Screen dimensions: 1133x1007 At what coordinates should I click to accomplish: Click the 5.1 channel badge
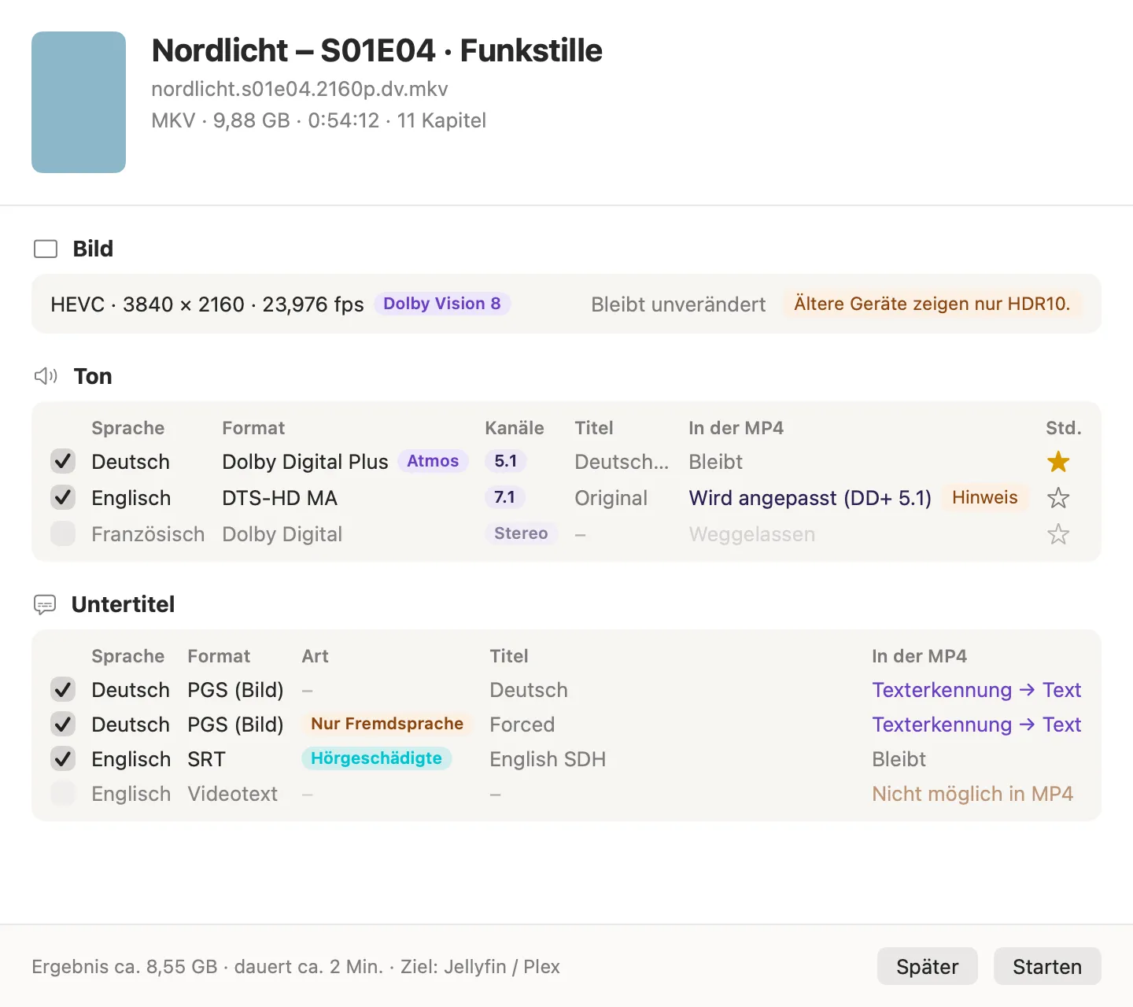[505, 461]
